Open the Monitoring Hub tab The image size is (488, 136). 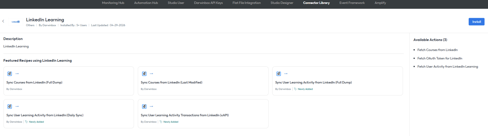pos(113,3)
